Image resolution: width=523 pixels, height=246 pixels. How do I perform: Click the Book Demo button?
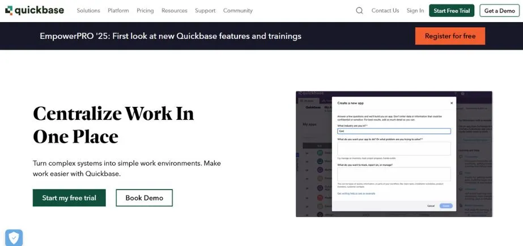(x=144, y=198)
